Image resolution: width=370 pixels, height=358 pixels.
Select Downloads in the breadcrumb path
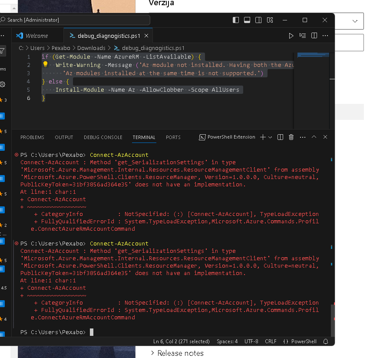(x=91, y=48)
